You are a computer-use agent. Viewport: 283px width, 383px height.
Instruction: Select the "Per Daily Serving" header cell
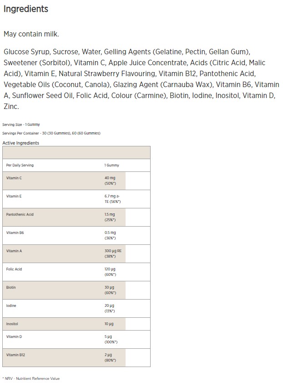[20, 165]
